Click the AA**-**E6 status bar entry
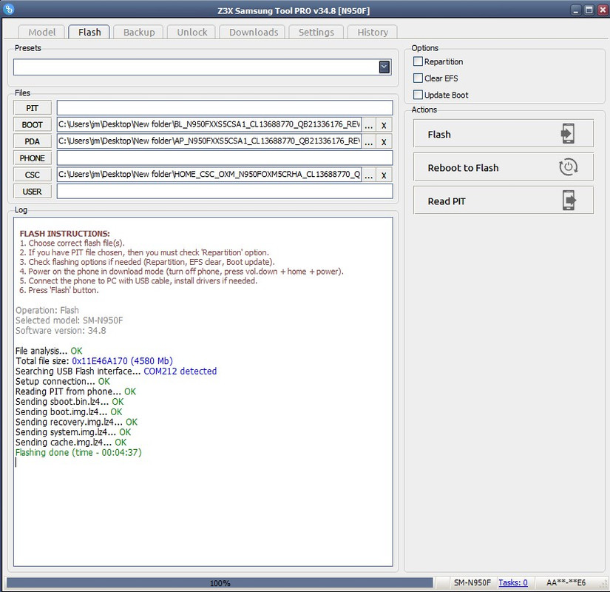Screen dimensions: 610x592 point(566,582)
